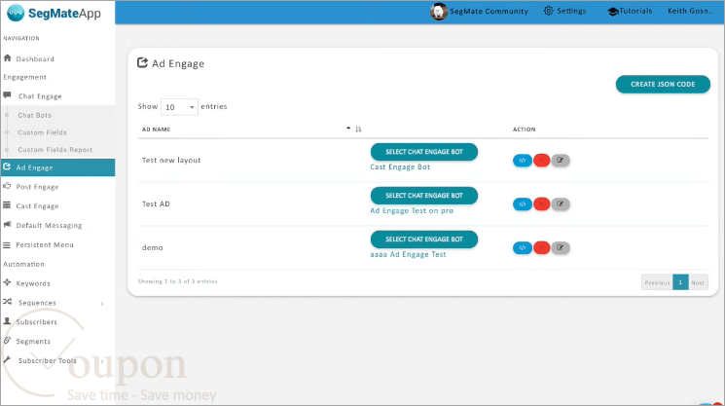Click the Default Messaging megaphone icon
The image size is (725, 406).
(x=7, y=225)
